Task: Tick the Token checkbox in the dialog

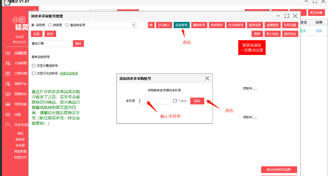Action: click(175, 101)
